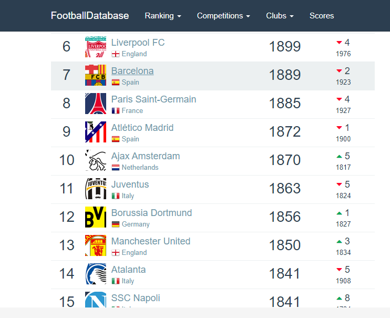Select the Germany country link under Dortmund
The width and height of the screenshot is (390, 318).
[x=136, y=224]
